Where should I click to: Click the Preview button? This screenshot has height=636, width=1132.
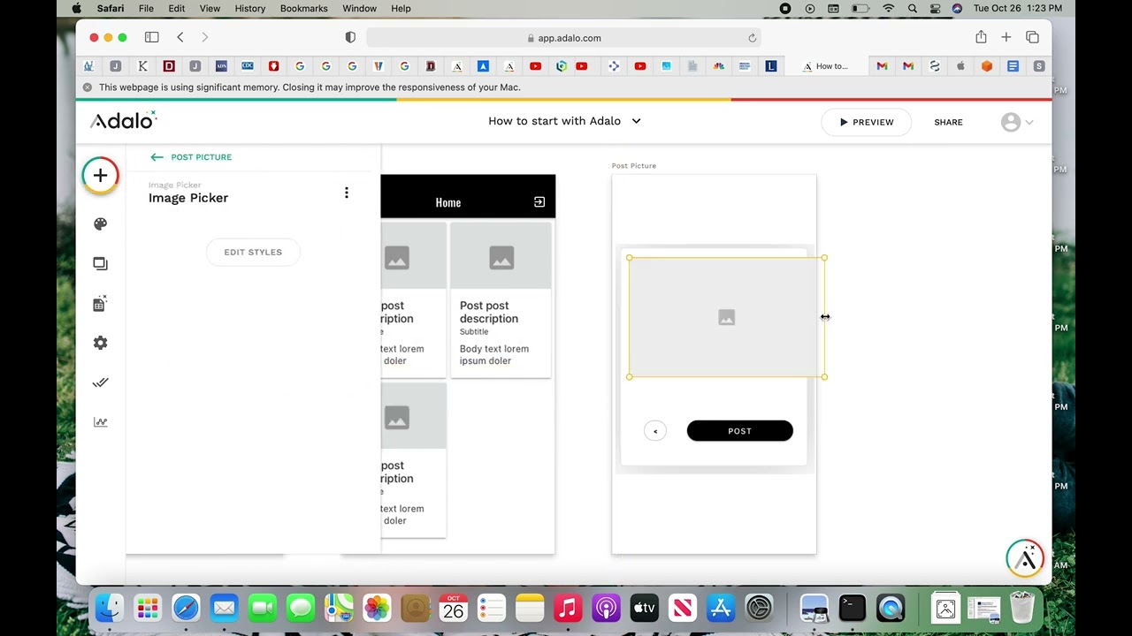coord(867,122)
